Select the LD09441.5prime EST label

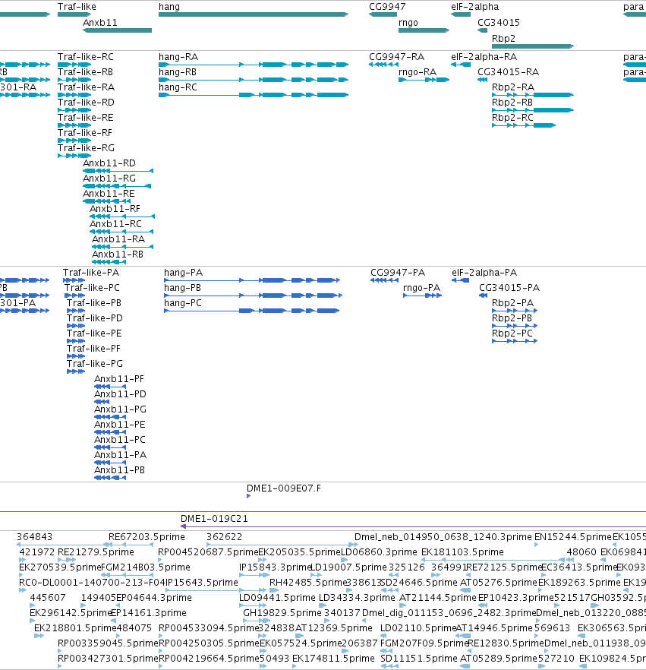point(277,598)
